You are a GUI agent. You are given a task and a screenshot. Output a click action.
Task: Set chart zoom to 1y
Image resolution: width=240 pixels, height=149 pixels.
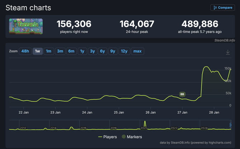pyautogui.click(x=82, y=51)
